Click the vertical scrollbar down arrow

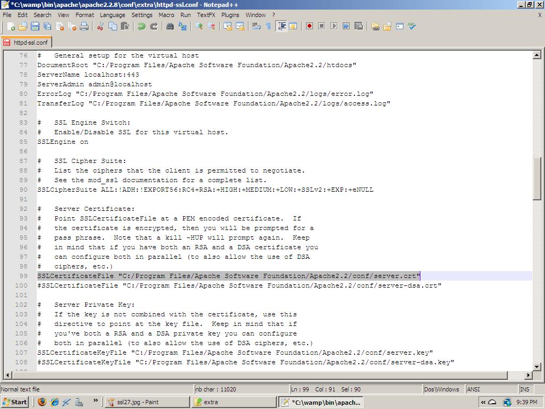click(536, 366)
